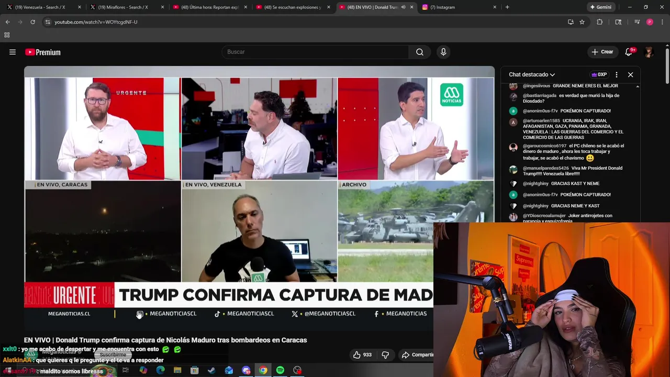670x377 pixels.
Task: Open @manuelparedes5426 chat author
Action: click(x=546, y=168)
